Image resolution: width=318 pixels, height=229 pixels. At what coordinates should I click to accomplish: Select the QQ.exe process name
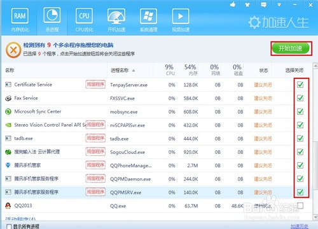[x=118, y=206]
